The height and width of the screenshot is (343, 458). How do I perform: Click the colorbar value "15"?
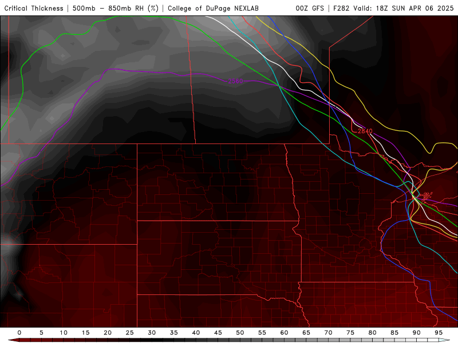coord(85,333)
